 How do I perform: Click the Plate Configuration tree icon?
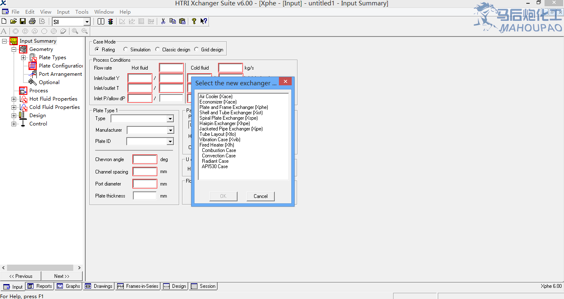(x=33, y=66)
